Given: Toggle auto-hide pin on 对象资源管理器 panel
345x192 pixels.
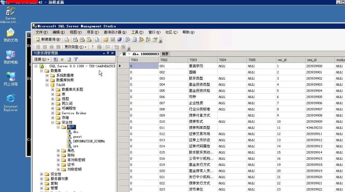Looking at the screenshot, I should click(x=108, y=53).
